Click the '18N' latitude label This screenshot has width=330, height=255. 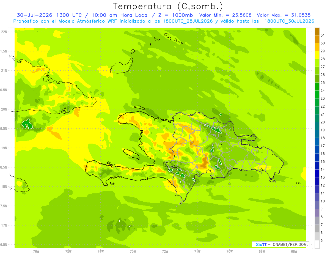[x=4, y=187]
